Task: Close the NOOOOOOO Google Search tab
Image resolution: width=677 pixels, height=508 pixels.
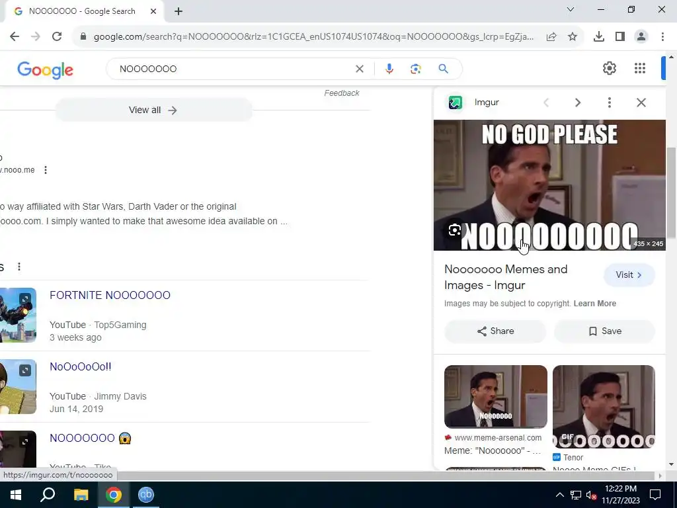Action: click(x=153, y=11)
